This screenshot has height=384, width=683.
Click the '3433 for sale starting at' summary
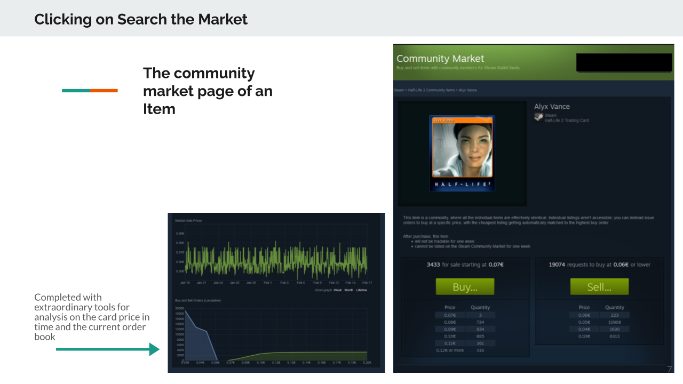(465, 265)
